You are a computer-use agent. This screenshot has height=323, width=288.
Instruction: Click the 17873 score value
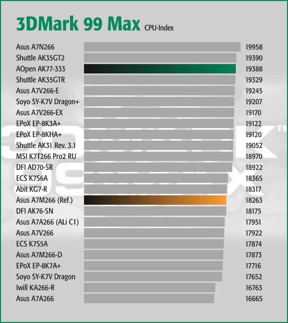click(x=254, y=255)
